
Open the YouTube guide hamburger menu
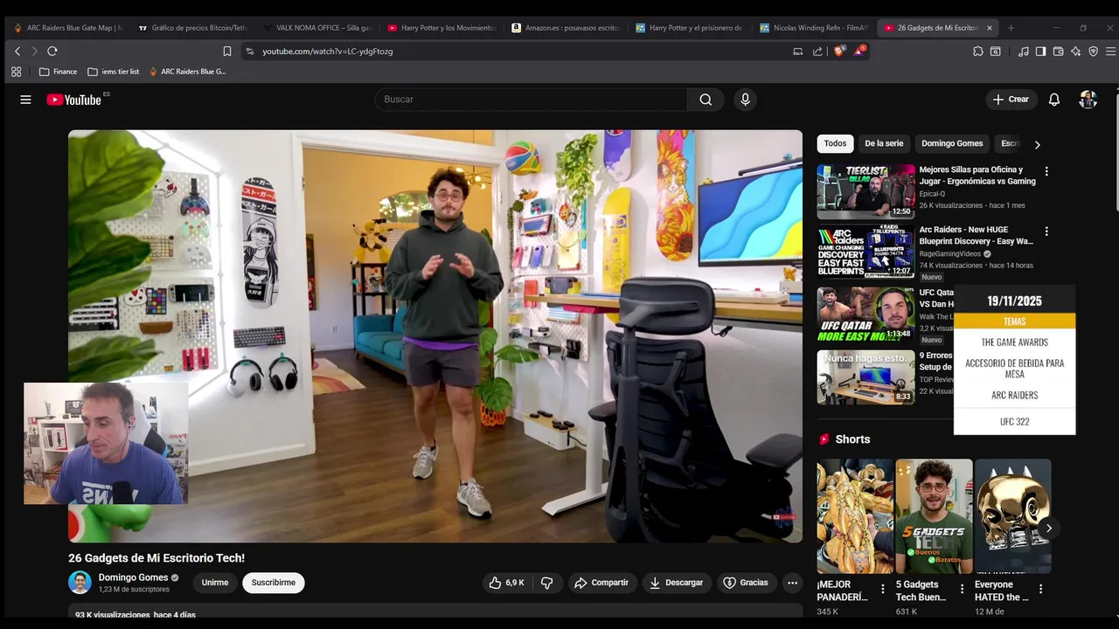click(x=25, y=100)
